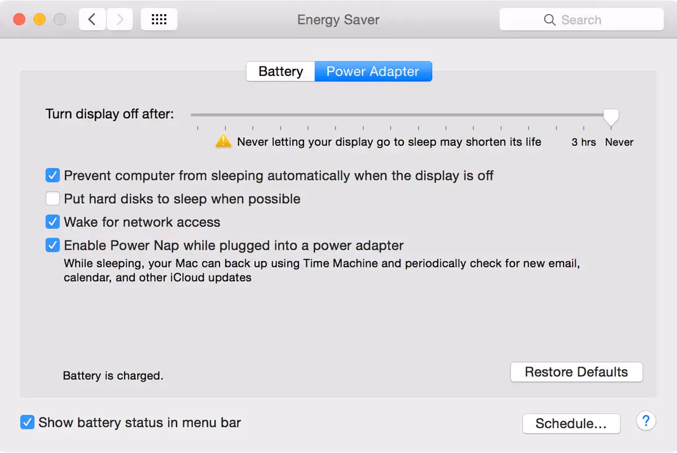677x453 pixels.
Task: Select the Power Adapter tab
Action: [x=373, y=71]
